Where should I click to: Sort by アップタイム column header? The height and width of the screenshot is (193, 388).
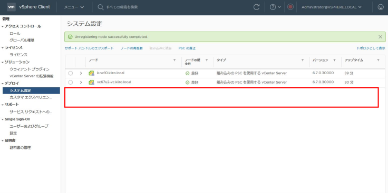tap(354, 60)
